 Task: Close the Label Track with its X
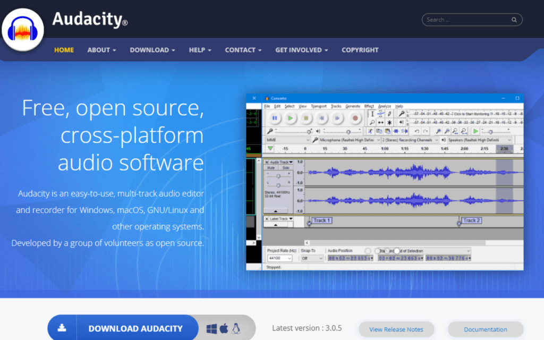(x=267, y=219)
